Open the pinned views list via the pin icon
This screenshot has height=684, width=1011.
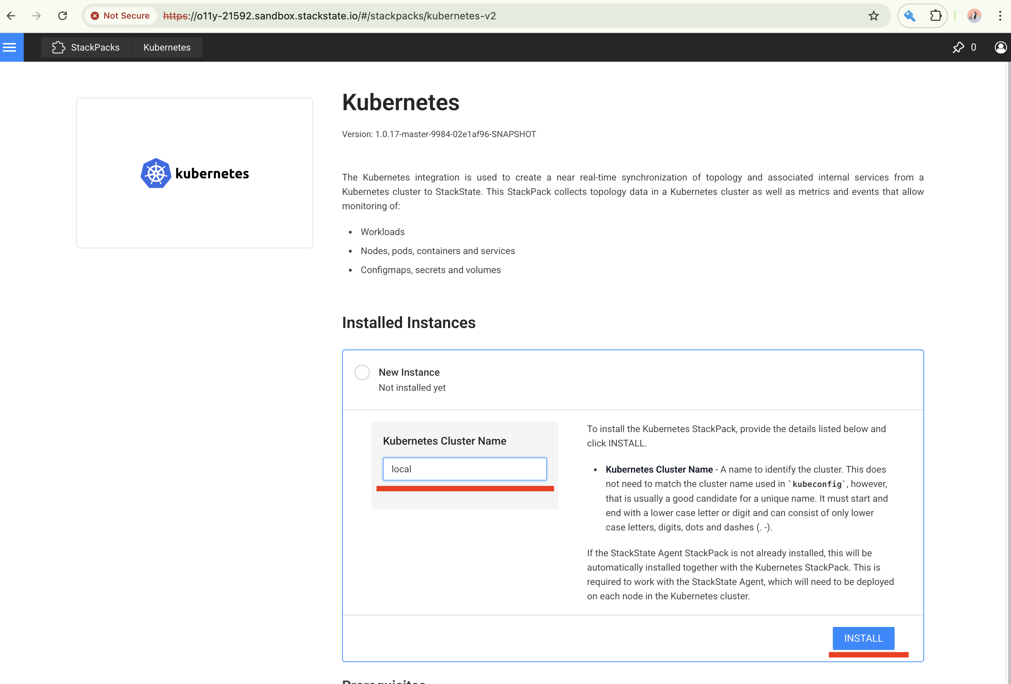[959, 47]
